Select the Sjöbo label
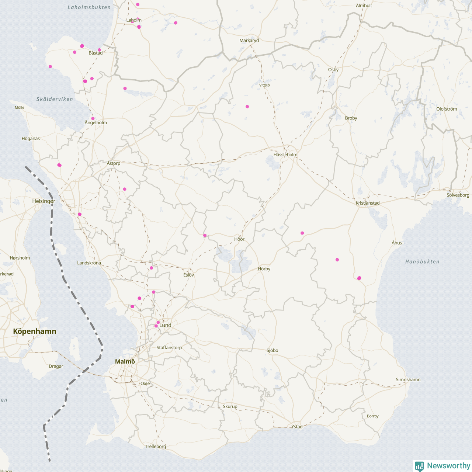Viewport: 472px width, 472px height. [x=273, y=350]
